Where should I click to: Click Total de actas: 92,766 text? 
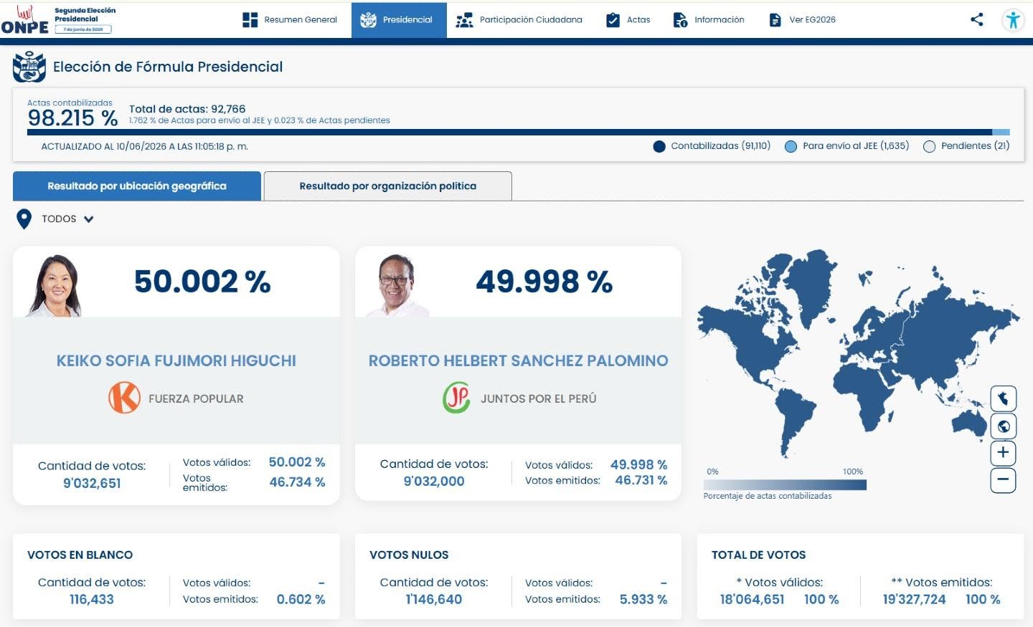187,109
